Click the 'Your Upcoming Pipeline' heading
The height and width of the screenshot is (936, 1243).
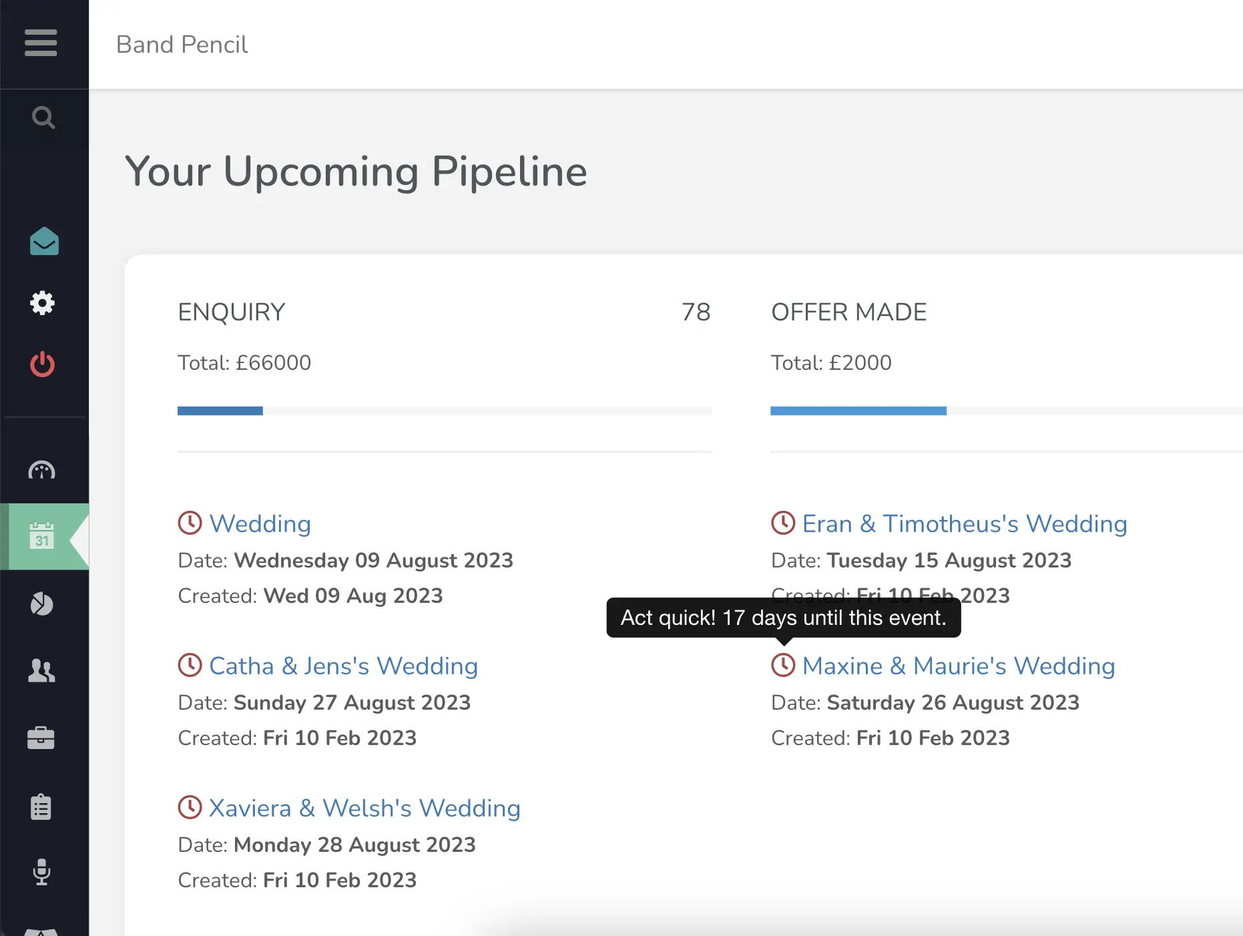coord(356,172)
